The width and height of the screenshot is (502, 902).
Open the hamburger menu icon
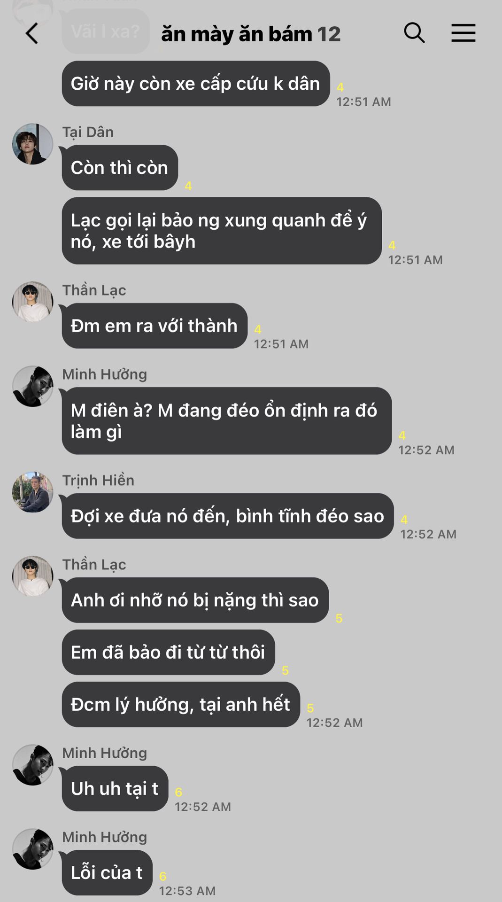[463, 33]
